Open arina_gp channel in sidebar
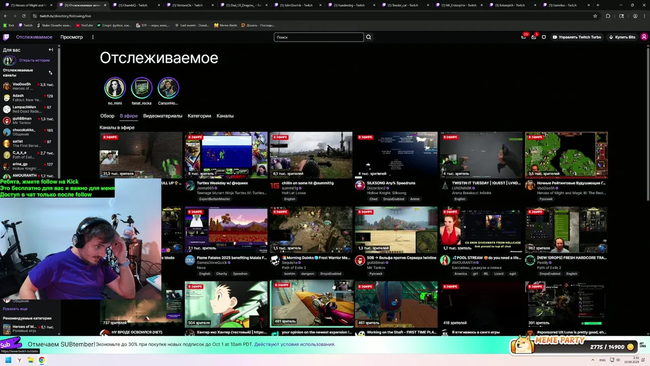Image resolution: width=650 pixels, height=366 pixels. pyautogui.click(x=29, y=166)
